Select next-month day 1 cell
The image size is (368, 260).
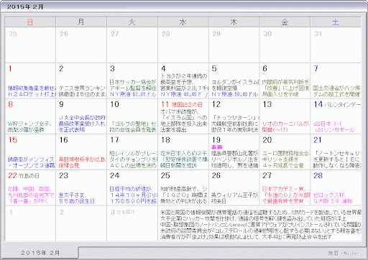(30, 223)
